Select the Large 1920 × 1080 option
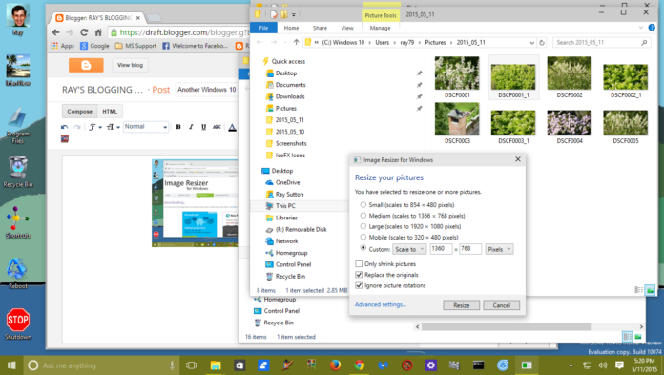 [363, 226]
